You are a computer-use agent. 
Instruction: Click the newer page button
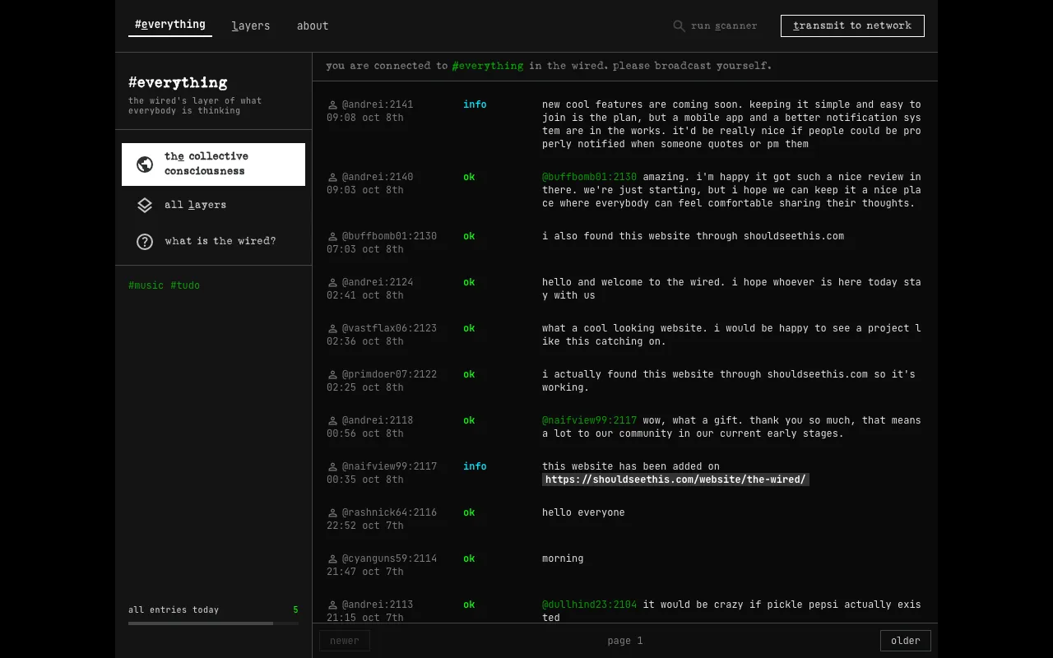click(x=345, y=641)
